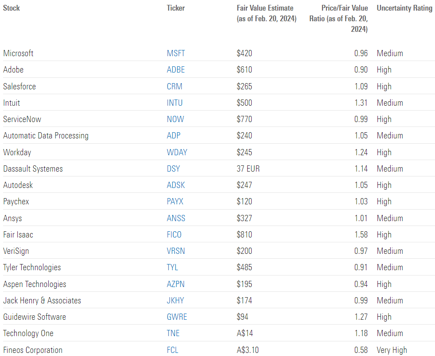
Task: Follow the ADSK ticker link
Action: 176,185
